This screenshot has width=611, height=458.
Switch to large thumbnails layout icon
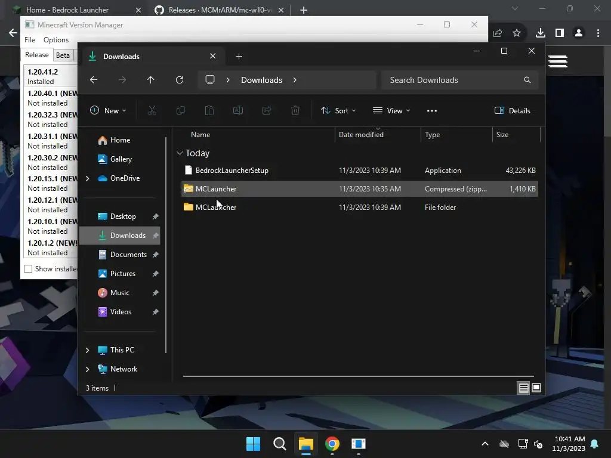(536, 388)
